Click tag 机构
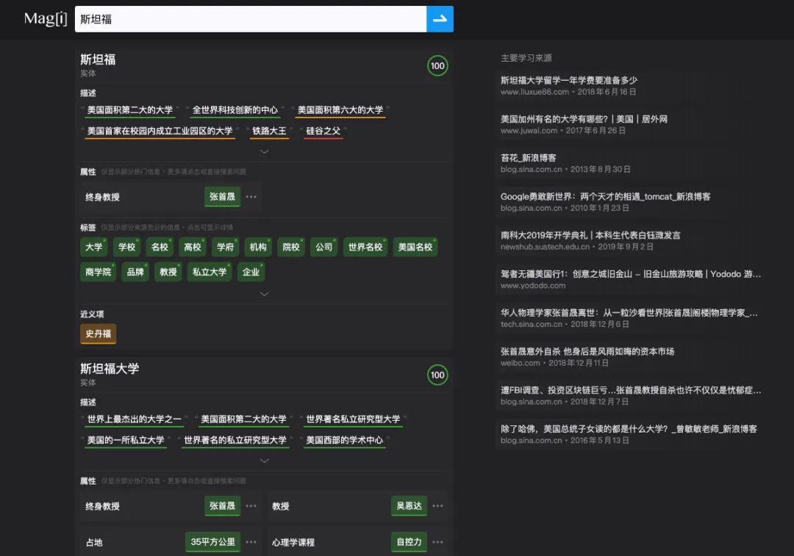This screenshot has width=794, height=556. 258,247
